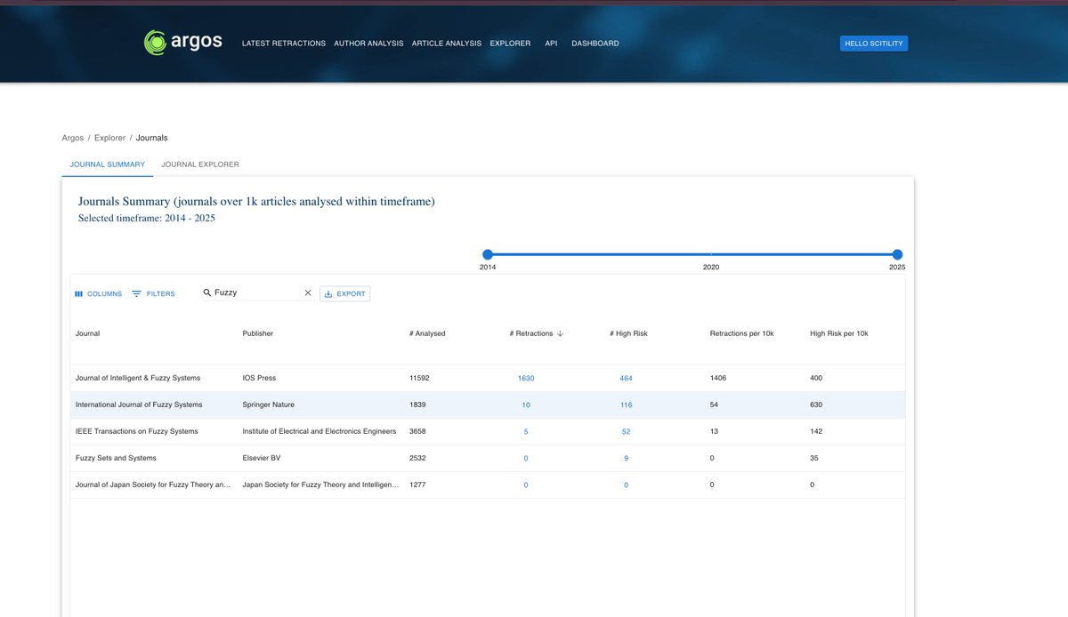Open the API page

coord(551,44)
